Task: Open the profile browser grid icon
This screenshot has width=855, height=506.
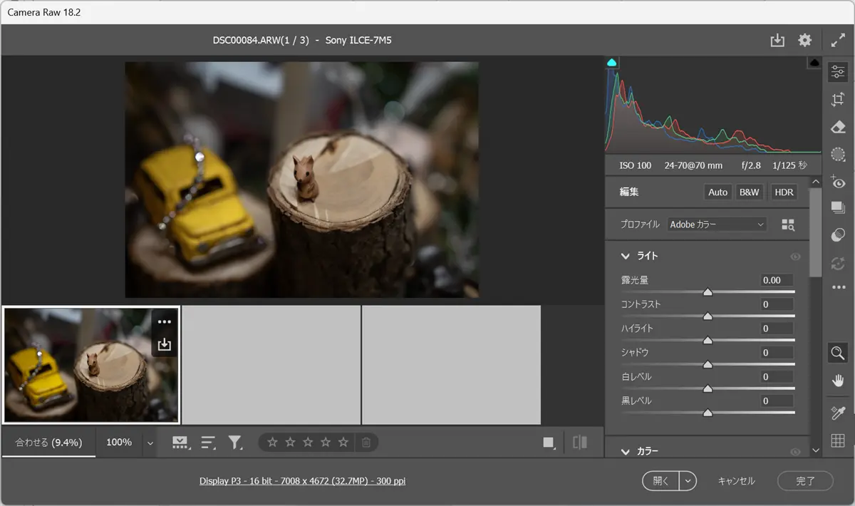Action: [x=787, y=224]
